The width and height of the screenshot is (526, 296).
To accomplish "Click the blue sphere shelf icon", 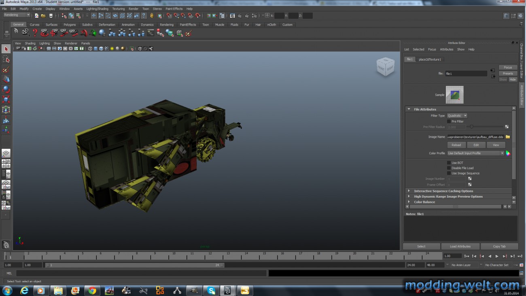I will pyautogui.click(x=102, y=32).
